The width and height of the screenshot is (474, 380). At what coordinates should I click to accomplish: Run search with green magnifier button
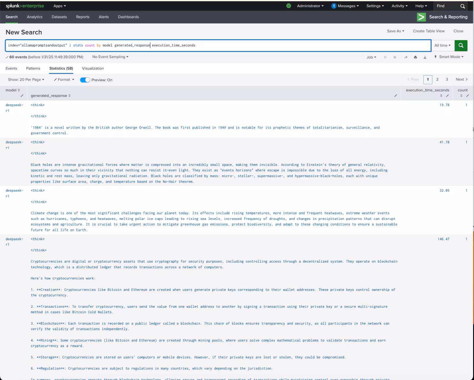461,46
